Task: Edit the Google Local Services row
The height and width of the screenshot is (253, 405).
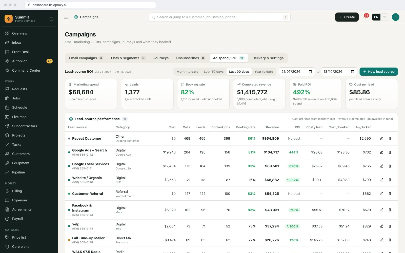Action: (x=381, y=166)
